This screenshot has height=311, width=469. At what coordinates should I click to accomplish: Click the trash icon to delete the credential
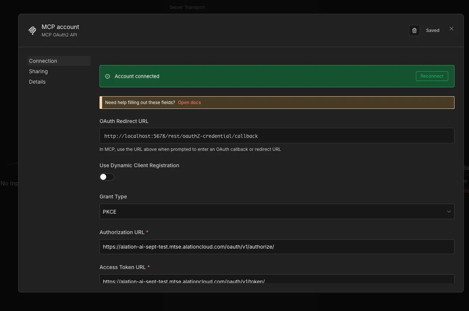[414, 30]
